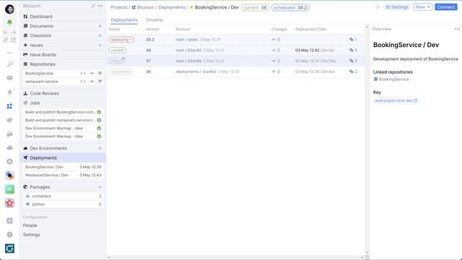Open notifications bell in left rail
The image size is (462, 260).
(9, 22)
